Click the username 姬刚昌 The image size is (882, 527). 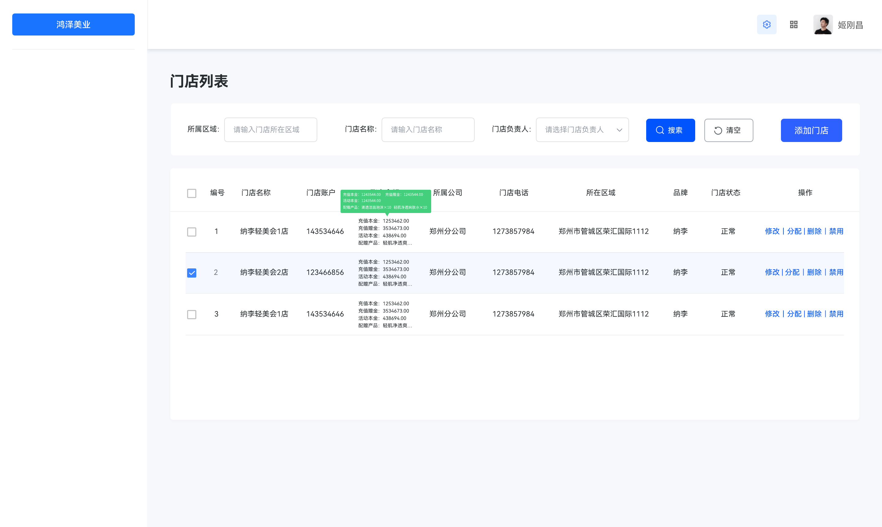click(850, 25)
